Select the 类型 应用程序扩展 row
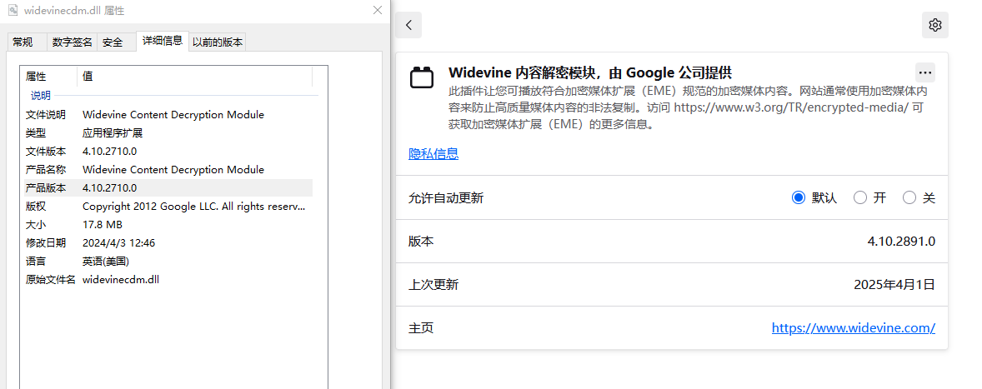The height and width of the screenshot is (389, 982). point(168,133)
